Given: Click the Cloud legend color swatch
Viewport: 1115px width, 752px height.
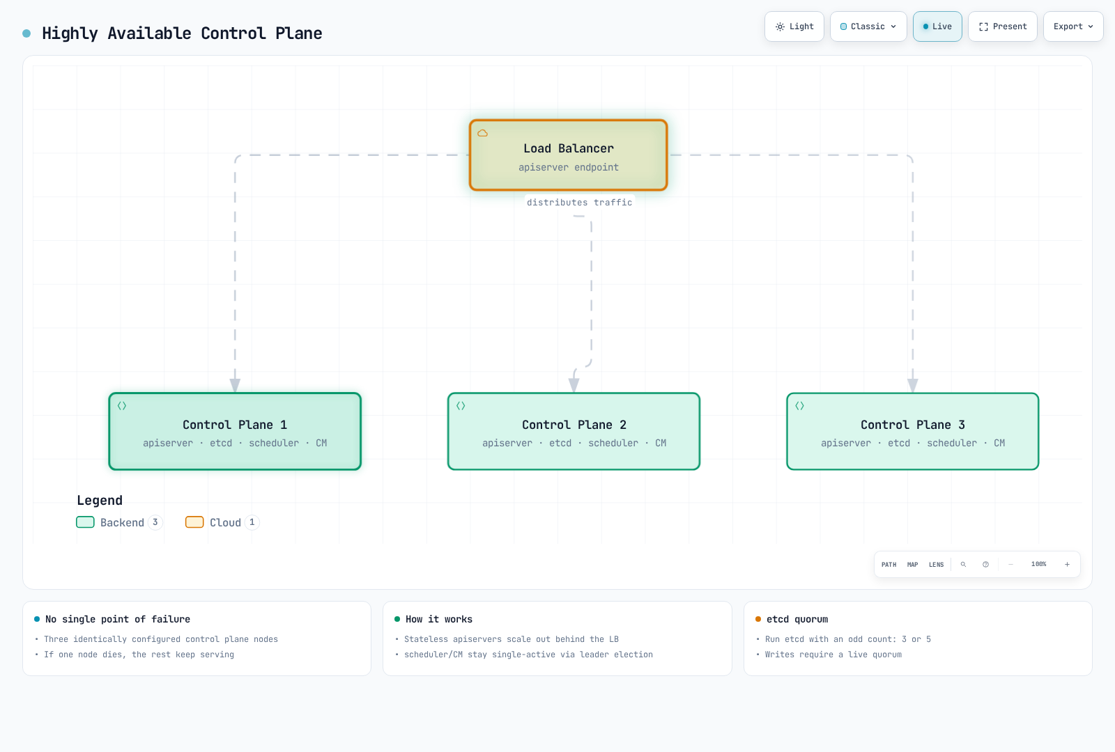Looking at the screenshot, I should [x=194, y=522].
